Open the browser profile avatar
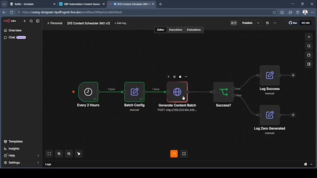This screenshot has height=178, width=317. click(305, 12)
